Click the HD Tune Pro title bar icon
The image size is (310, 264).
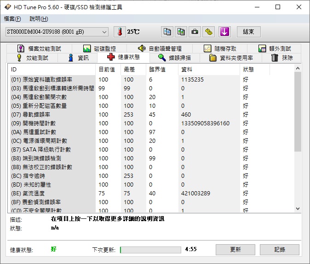tap(8, 7)
